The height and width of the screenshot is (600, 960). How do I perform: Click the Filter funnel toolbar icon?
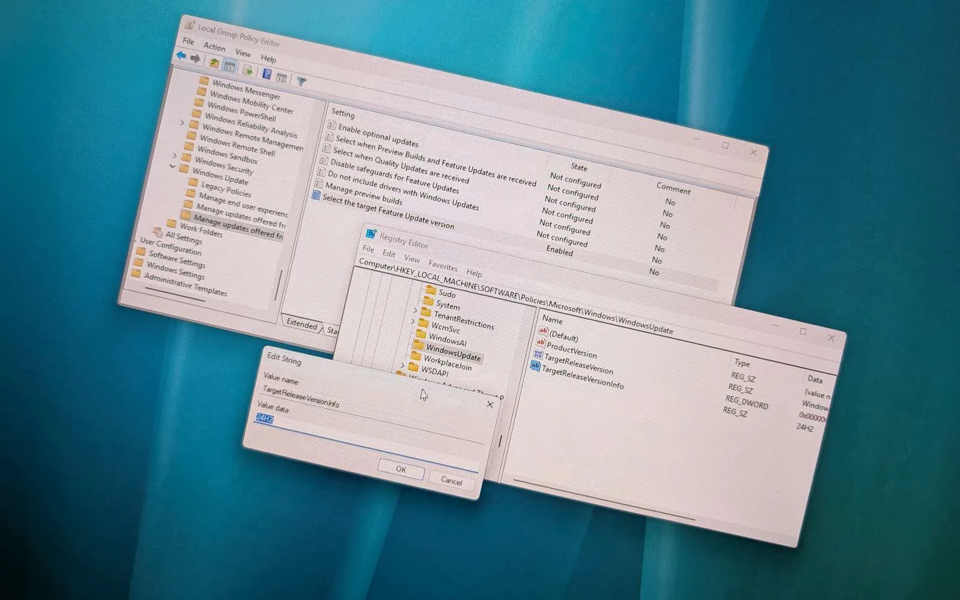(302, 82)
